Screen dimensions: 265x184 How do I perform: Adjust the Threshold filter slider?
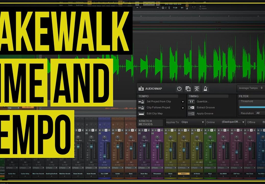252,107
